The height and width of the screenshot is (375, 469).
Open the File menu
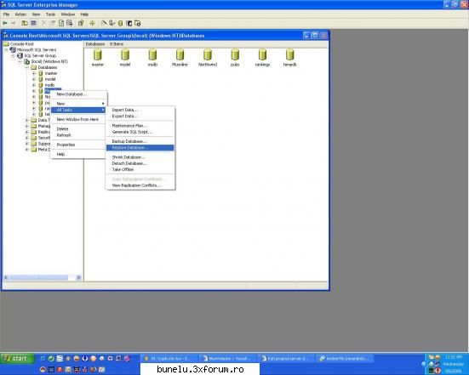[6, 14]
